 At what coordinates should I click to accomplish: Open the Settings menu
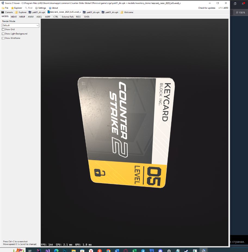[41, 8]
